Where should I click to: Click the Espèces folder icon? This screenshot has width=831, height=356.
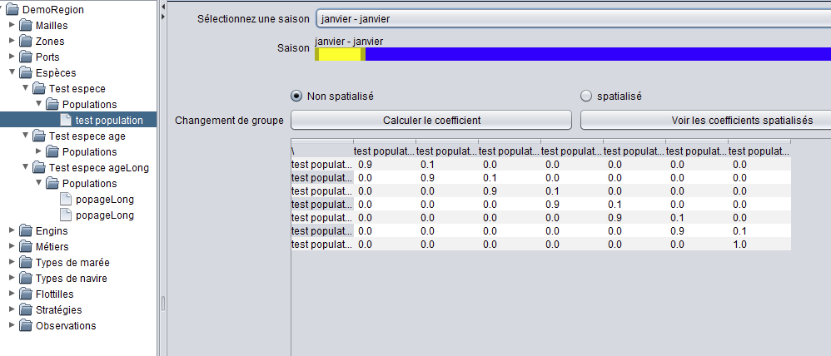coord(26,73)
